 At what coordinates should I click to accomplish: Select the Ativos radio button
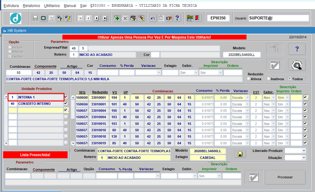click(248, 79)
